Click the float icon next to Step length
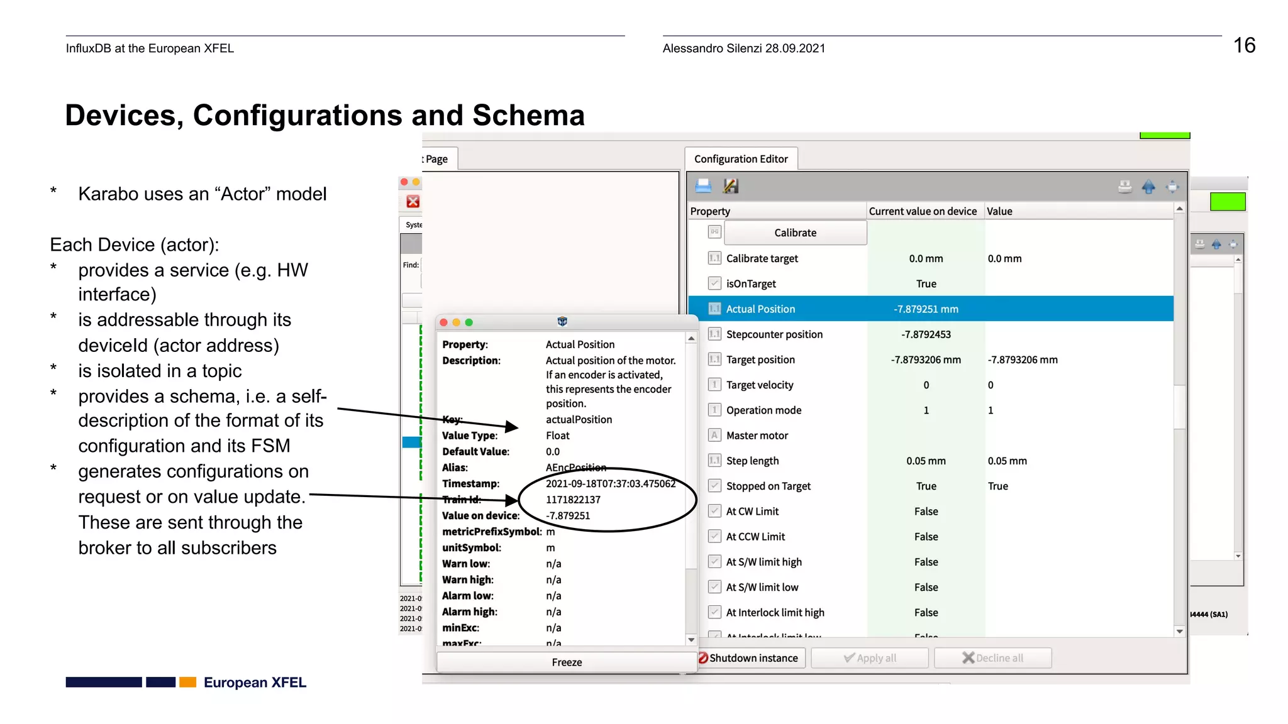1288x724 pixels. pyautogui.click(x=714, y=460)
